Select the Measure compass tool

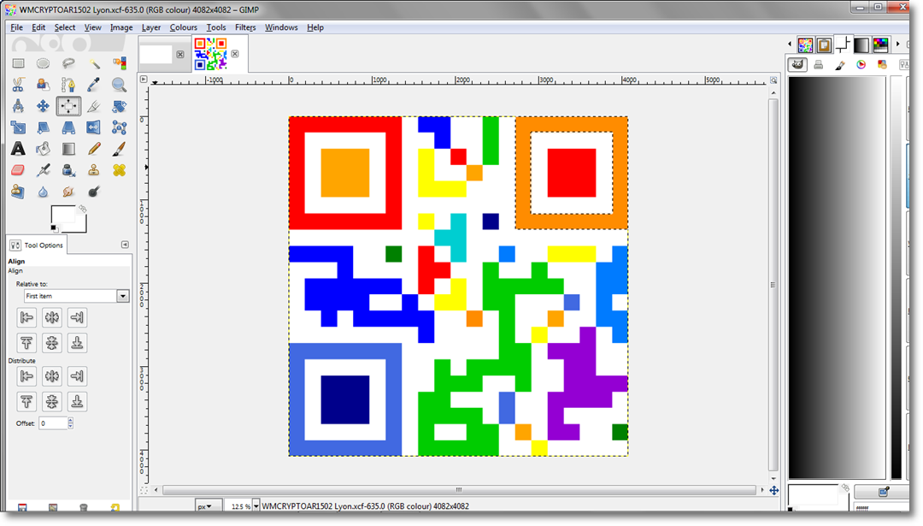18,106
